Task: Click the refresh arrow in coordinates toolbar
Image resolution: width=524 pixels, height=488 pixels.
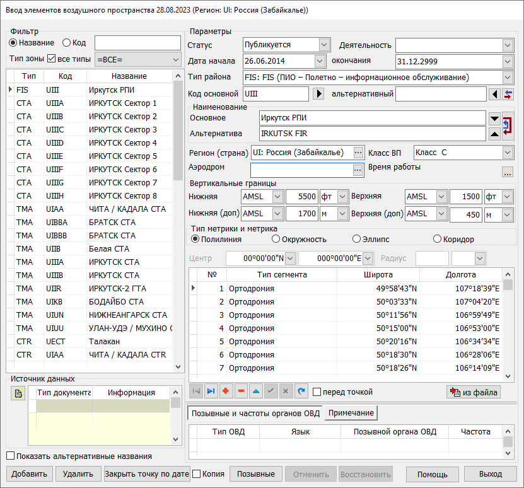Action: click(x=301, y=392)
